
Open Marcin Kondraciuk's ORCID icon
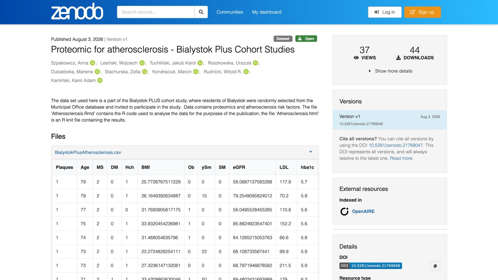196,72
